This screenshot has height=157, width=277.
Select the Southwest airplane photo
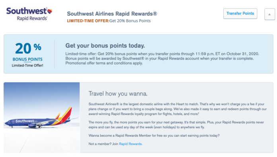click(42, 118)
